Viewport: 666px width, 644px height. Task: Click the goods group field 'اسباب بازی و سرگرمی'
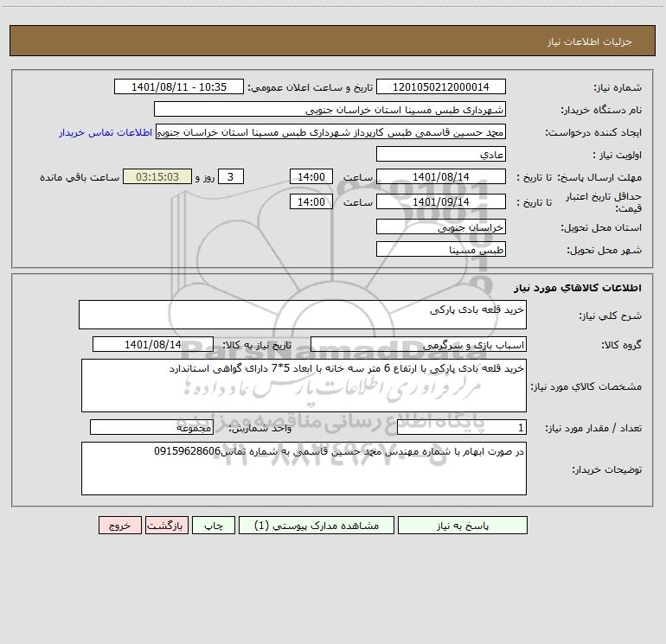[419, 344]
